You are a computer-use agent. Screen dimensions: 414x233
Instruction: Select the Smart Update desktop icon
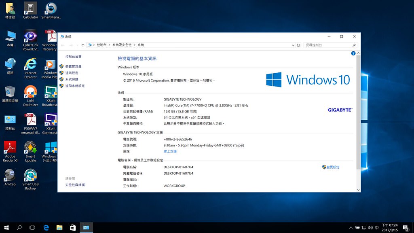coord(30,152)
